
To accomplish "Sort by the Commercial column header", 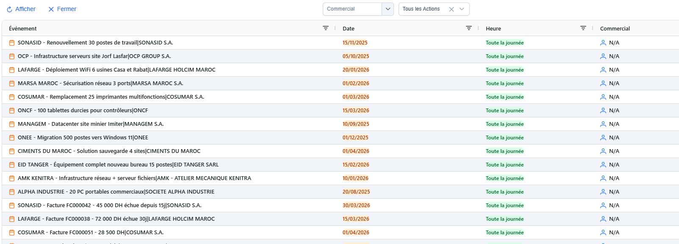I will pos(615,28).
